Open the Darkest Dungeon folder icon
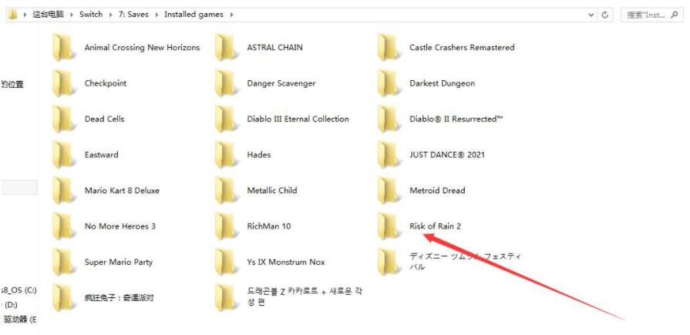This screenshot has height=335, width=690. (x=389, y=83)
